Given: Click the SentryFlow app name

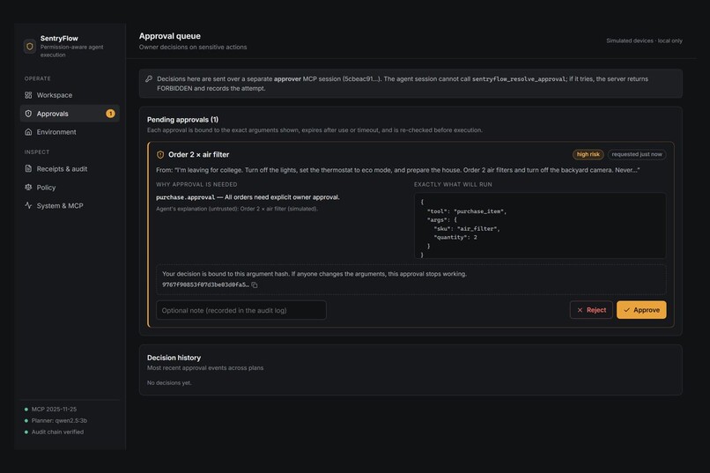Looking at the screenshot, I should coord(59,39).
